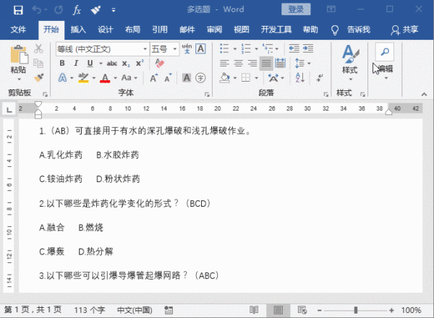Click the Copy icon
Image resolution: width=434 pixels, height=318 pixels.
[x=38, y=64]
